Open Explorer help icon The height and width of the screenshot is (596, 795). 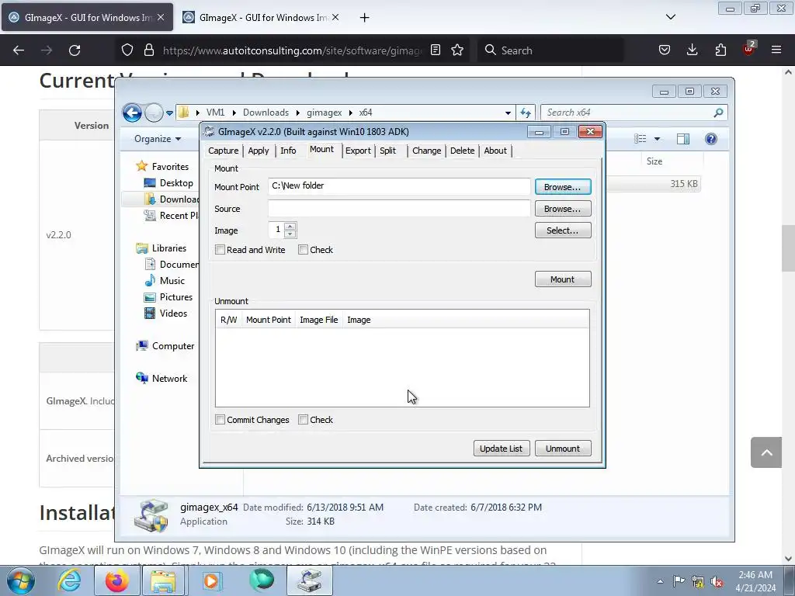coord(711,139)
